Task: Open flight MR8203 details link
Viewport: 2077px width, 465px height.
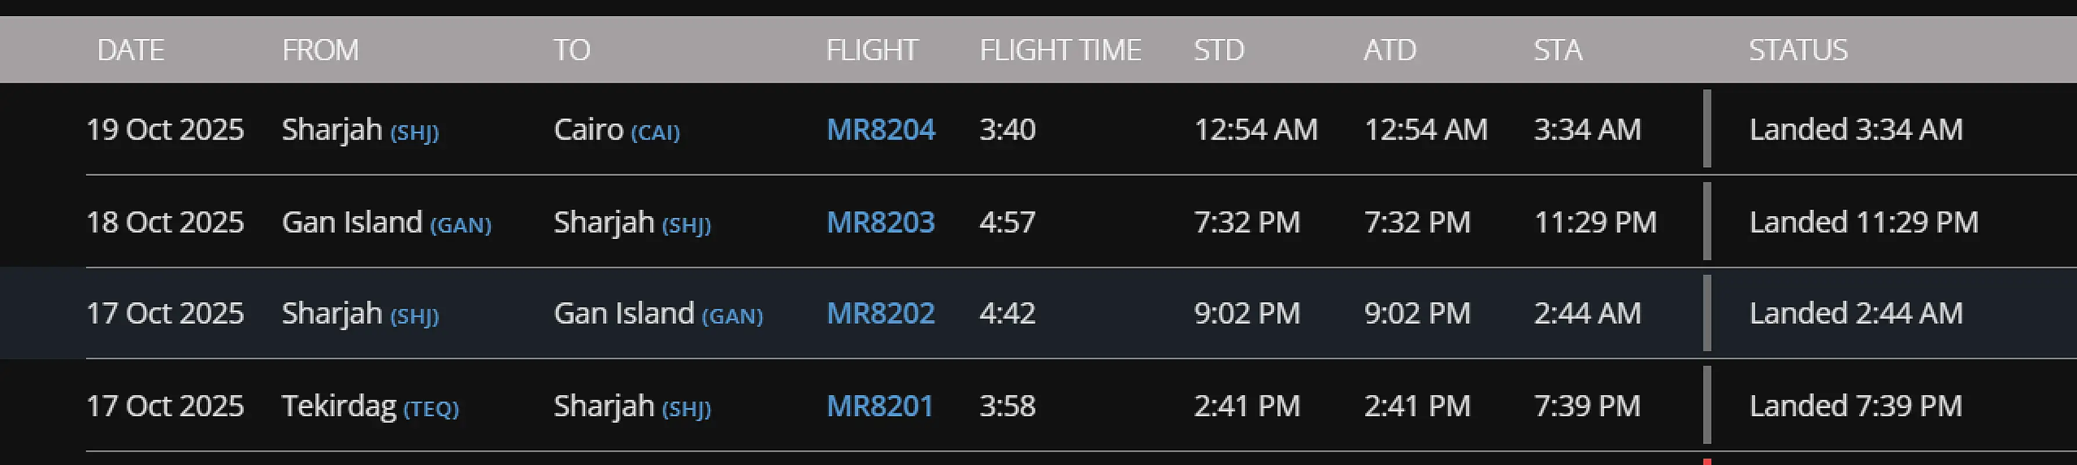Action: pos(880,222)
